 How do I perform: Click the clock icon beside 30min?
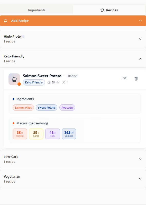(49, 82)
